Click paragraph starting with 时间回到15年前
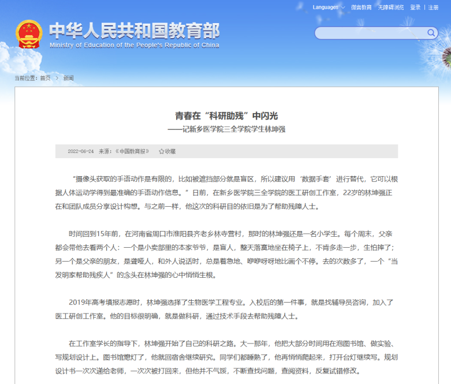Image resolution: width=451 pixels, height=384 pixels. click(226, 255)
